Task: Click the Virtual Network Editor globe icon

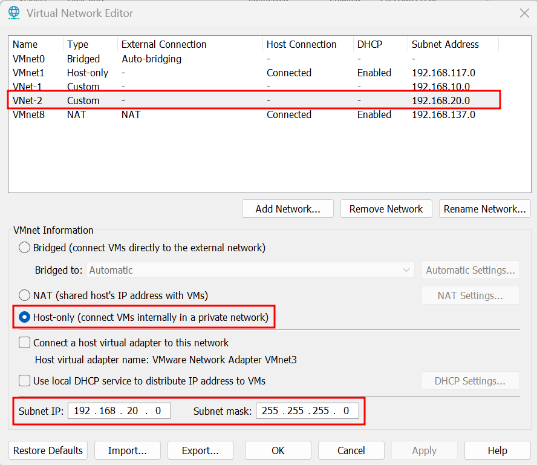Action: click(x=14, y=13)
